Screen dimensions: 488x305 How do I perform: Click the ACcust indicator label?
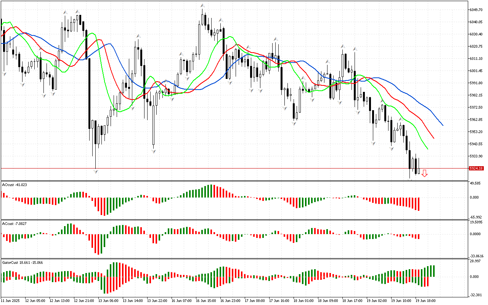14,223
